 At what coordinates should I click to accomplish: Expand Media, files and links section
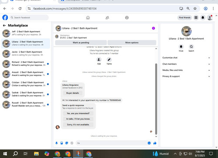pos(186,70)
